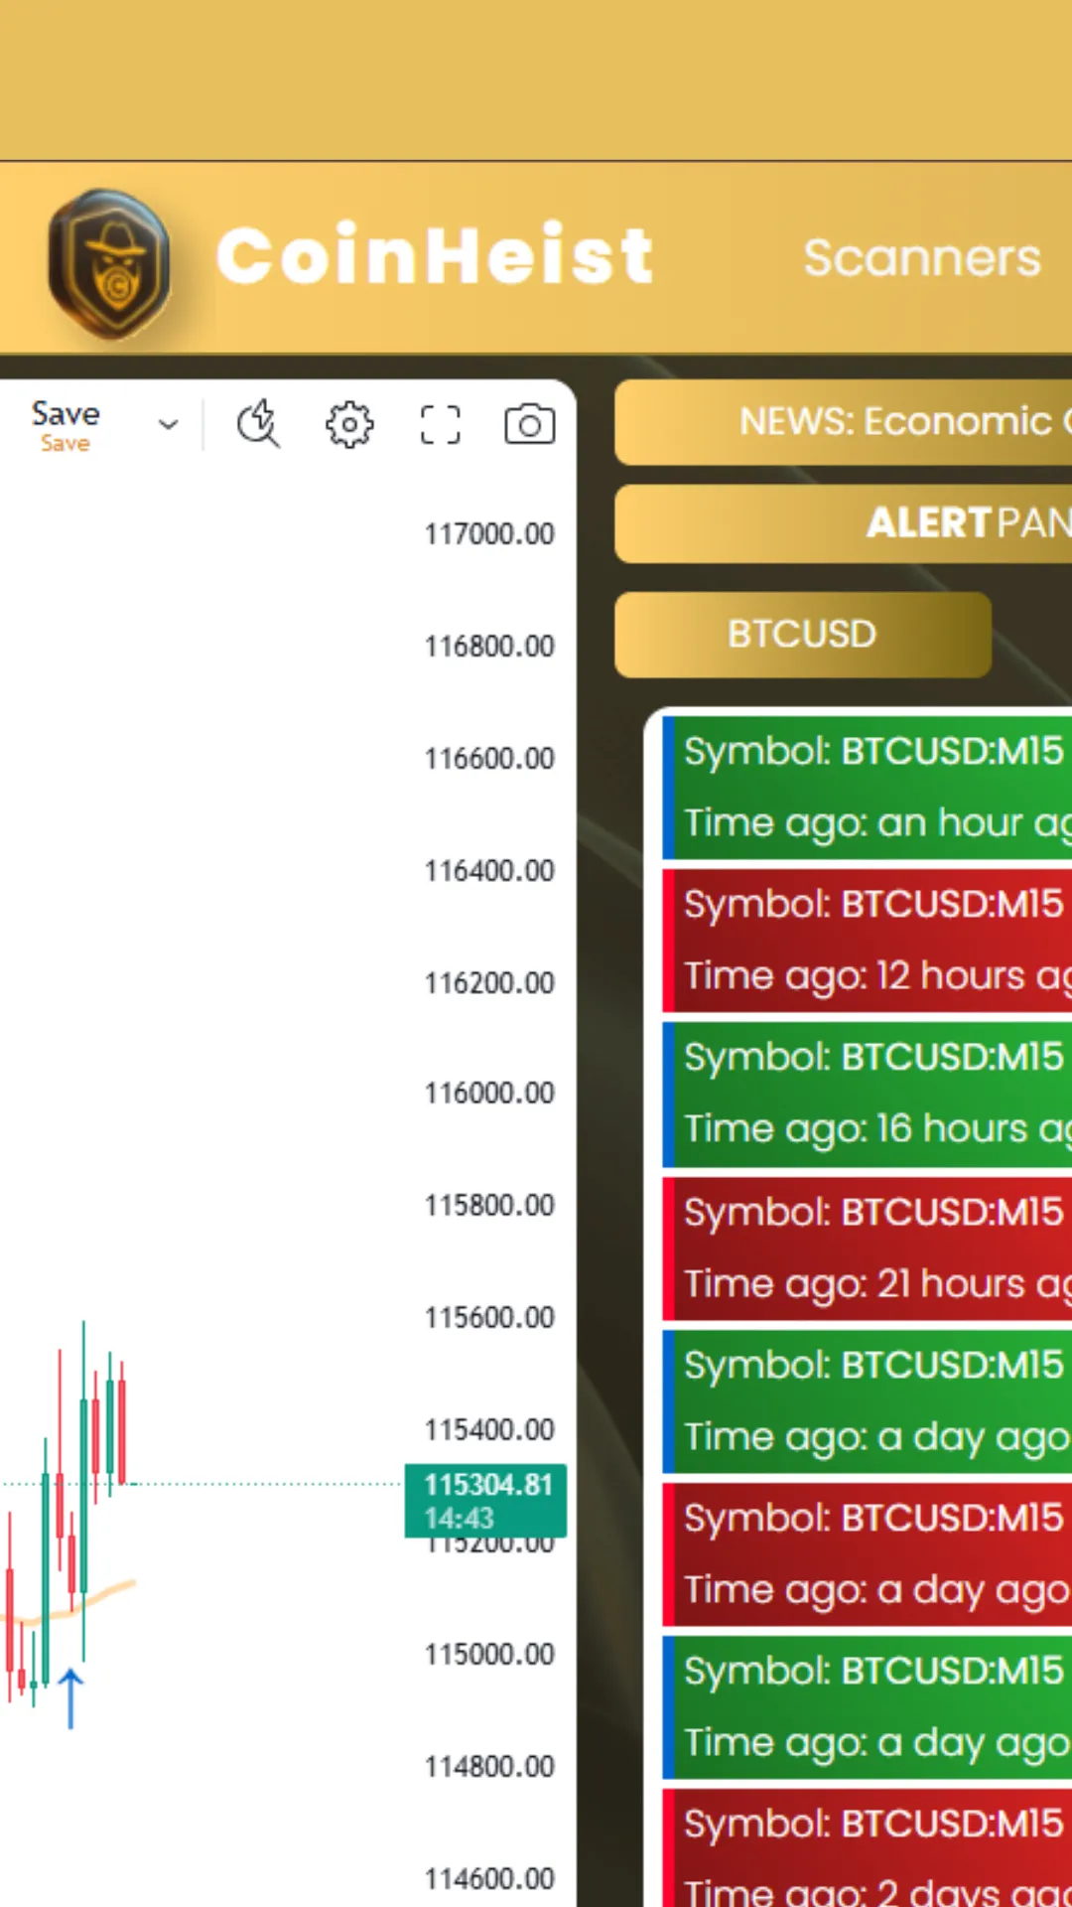1072x1907 pixels.
Task: Click the 116800.00 price axis label
Action: pos(489,647)
